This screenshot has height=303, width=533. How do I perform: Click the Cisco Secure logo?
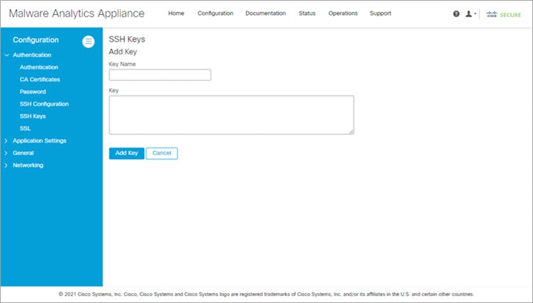point(503,14)
